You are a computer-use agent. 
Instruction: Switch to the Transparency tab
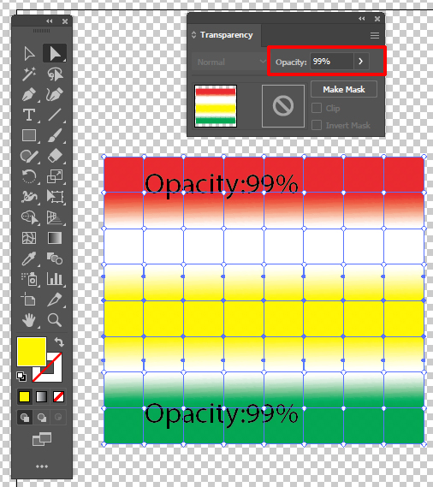(227, 35)
